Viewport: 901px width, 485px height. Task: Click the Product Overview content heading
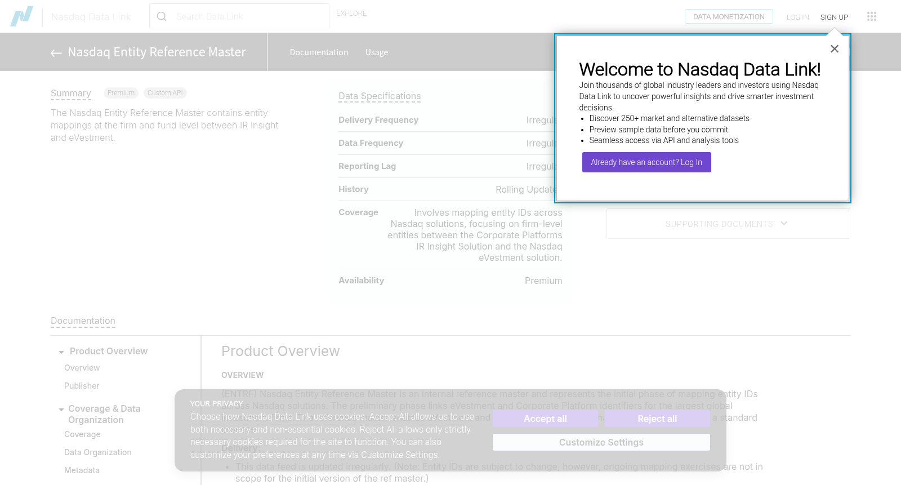tap(280, 351)
